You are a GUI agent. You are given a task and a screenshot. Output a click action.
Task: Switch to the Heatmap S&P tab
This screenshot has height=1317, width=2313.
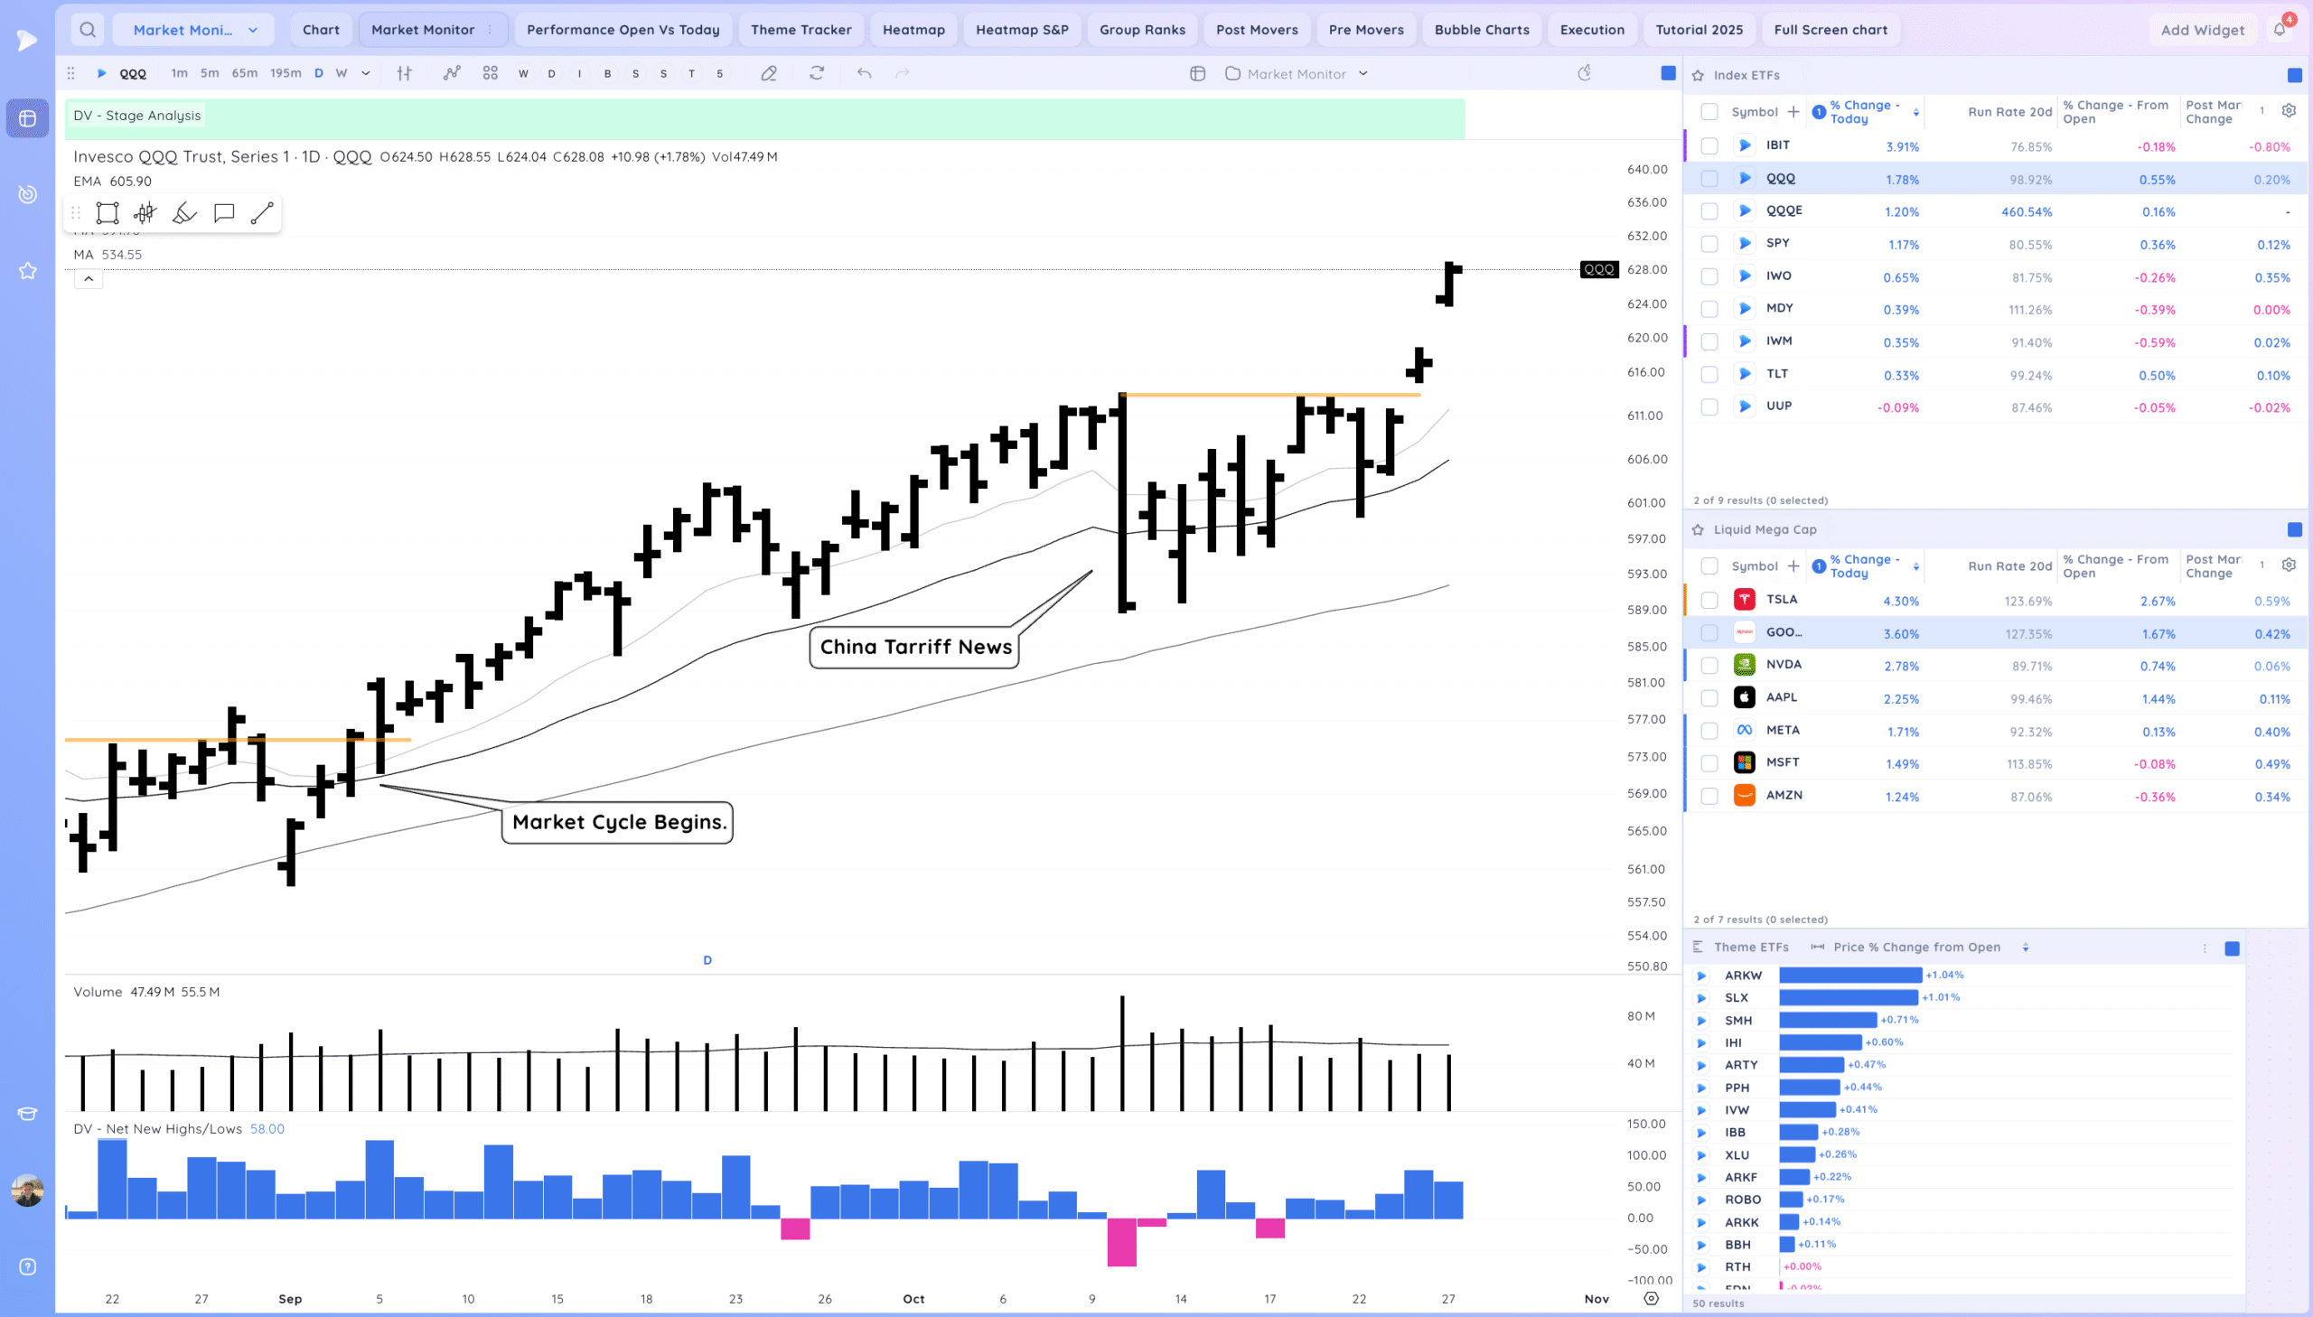coord(1021,30)
